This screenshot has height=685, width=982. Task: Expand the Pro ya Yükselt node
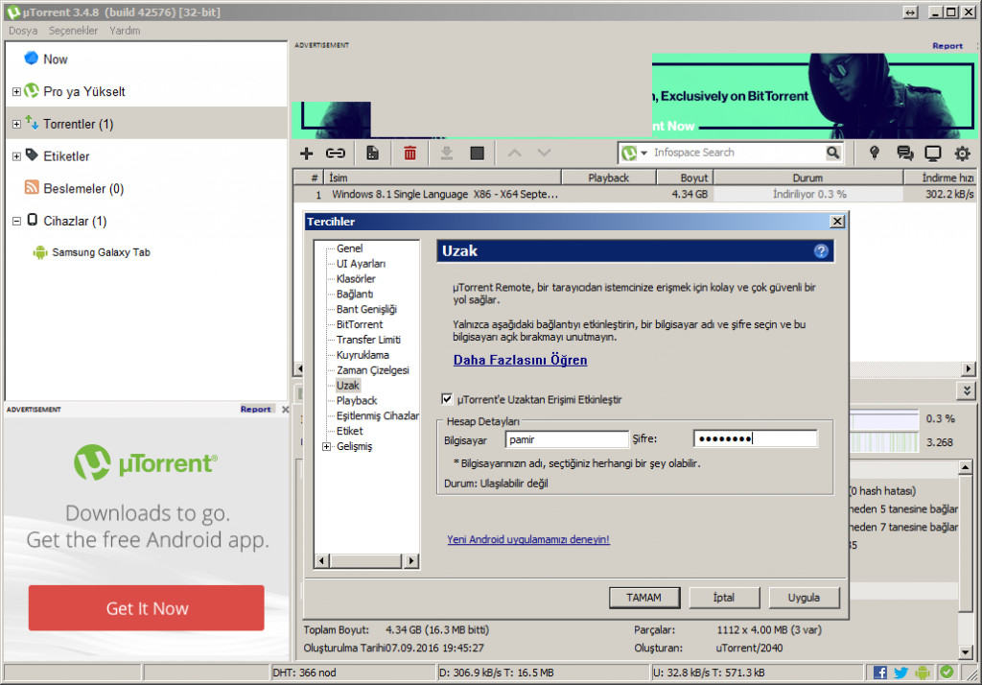[17, 91]
